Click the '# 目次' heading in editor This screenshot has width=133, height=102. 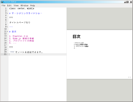(13, 32)
